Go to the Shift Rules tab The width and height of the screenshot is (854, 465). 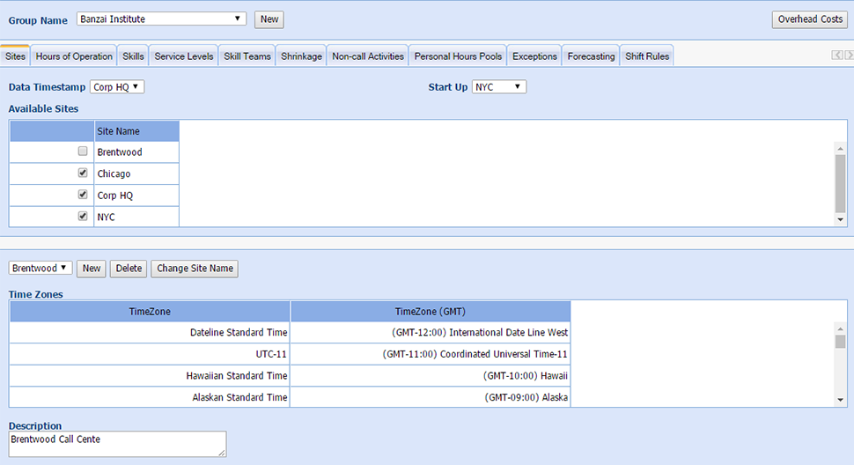(647, 56)
